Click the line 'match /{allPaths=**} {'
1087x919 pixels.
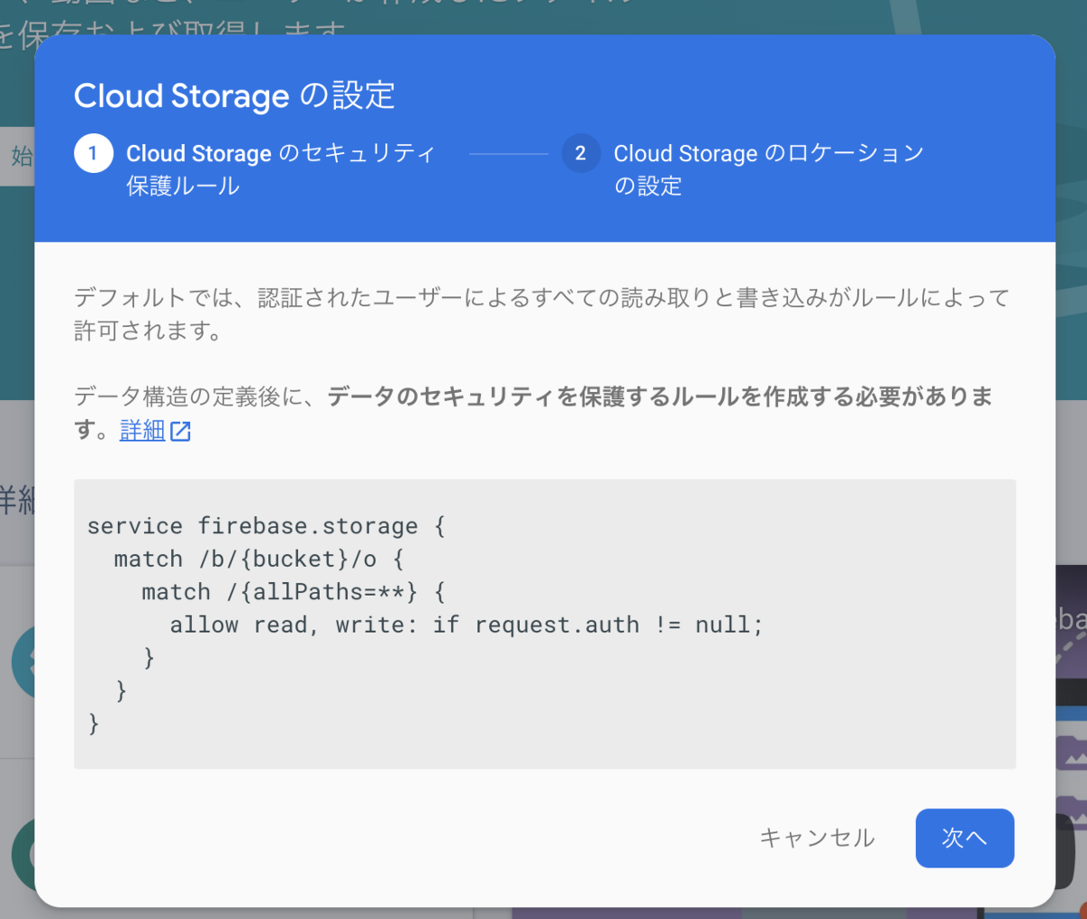pos(293,592)
